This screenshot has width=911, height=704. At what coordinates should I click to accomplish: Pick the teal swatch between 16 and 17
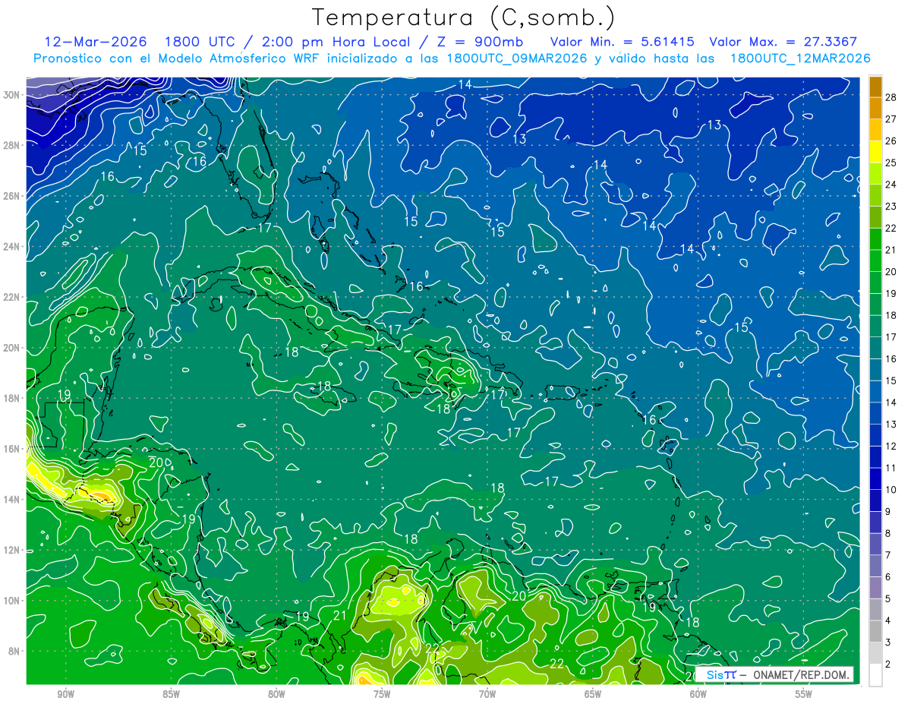tap(875, 348)
